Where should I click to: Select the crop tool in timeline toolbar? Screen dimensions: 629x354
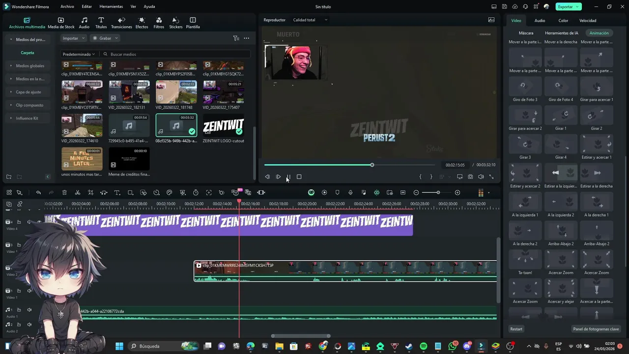(x=90, y=192)
